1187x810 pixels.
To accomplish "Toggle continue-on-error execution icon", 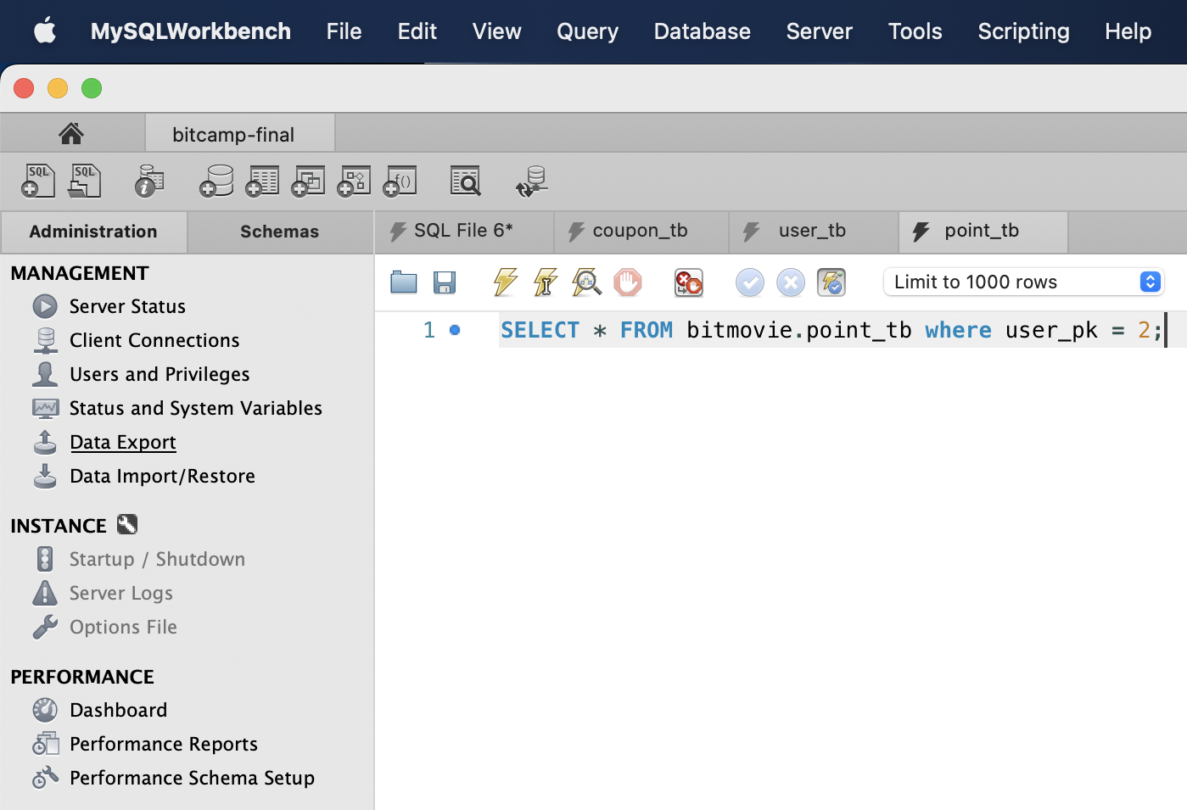I will click(x=689, y=282).
